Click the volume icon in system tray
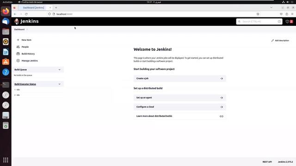Image resolution: width=296 pixels, height=166 pixels. point(288,2)
